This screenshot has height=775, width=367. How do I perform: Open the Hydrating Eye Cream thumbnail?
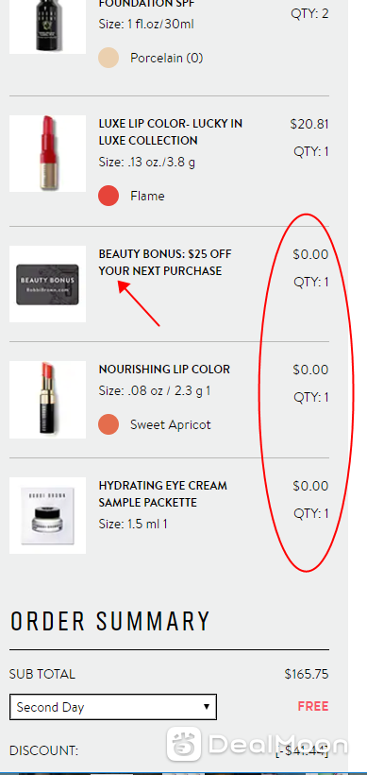pyautogui.click(x=47, y=515)
